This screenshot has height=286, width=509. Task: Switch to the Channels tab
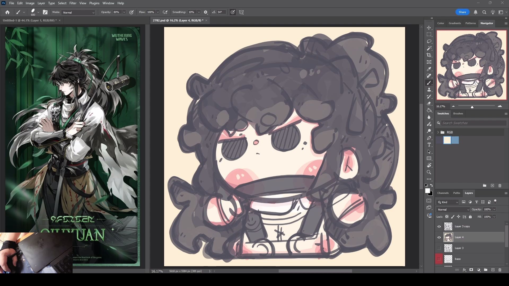(443, 193)
